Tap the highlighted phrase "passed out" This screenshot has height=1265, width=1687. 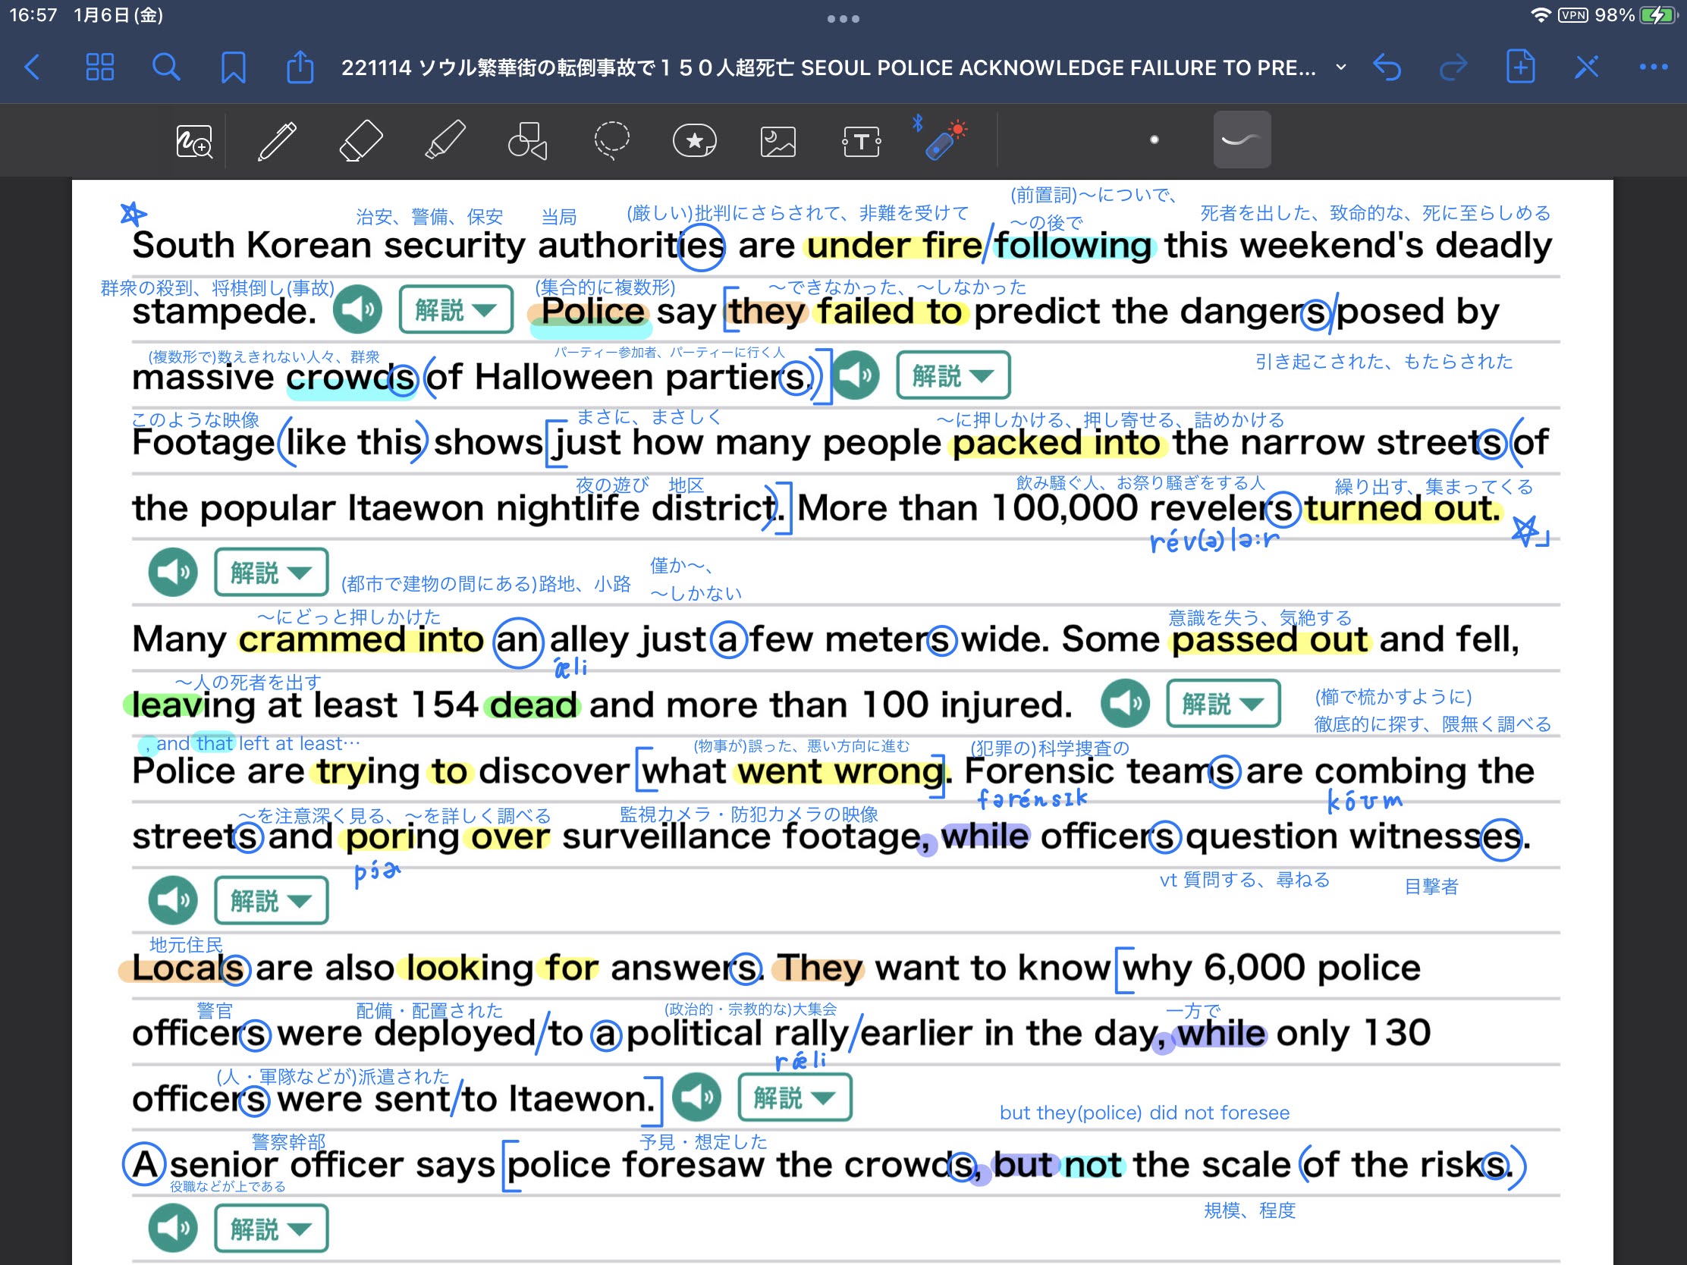coord(1270,640)
